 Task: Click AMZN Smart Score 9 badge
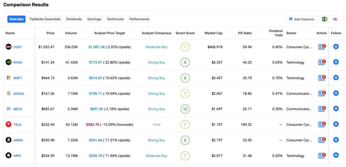[185, 140]
